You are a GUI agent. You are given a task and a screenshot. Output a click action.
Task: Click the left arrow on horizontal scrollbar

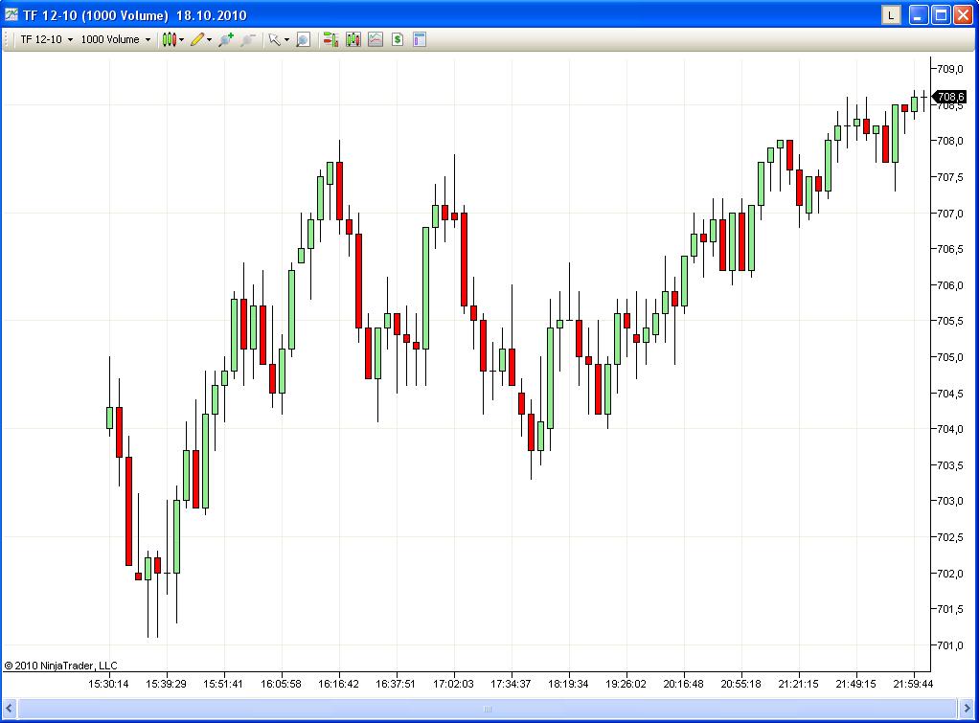[10, 709]
